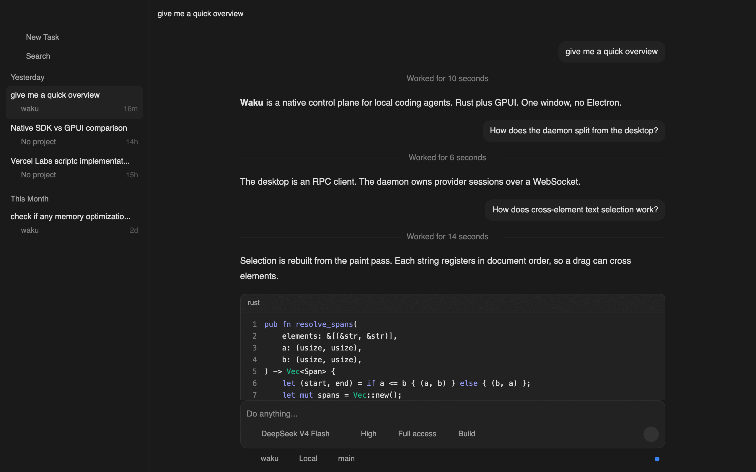Open the DeepSeek V4 Flash model selector

point(295,434)
